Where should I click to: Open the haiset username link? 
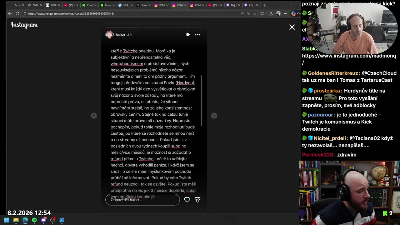coord(120,35)
